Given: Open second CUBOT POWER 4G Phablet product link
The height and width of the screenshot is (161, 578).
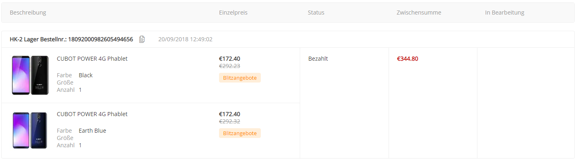Looking at the screenshot, I should [x=92, y=114].
